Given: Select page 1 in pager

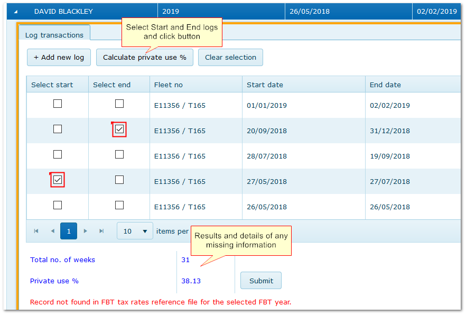Looking at the screenshot, I should coord(69,231).
